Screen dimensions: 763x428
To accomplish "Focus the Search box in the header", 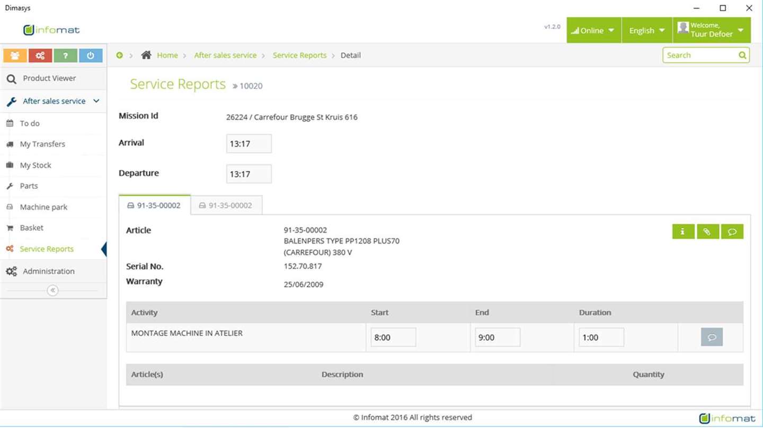I will point(706,55).
